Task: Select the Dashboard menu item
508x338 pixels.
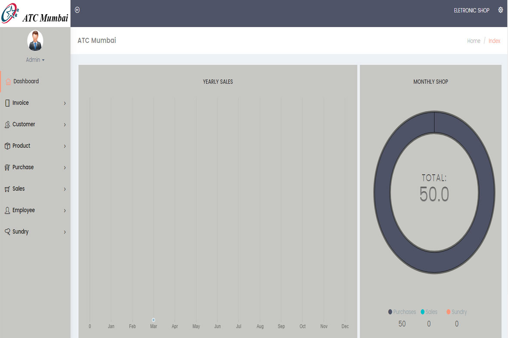Action: pos(26,81)
